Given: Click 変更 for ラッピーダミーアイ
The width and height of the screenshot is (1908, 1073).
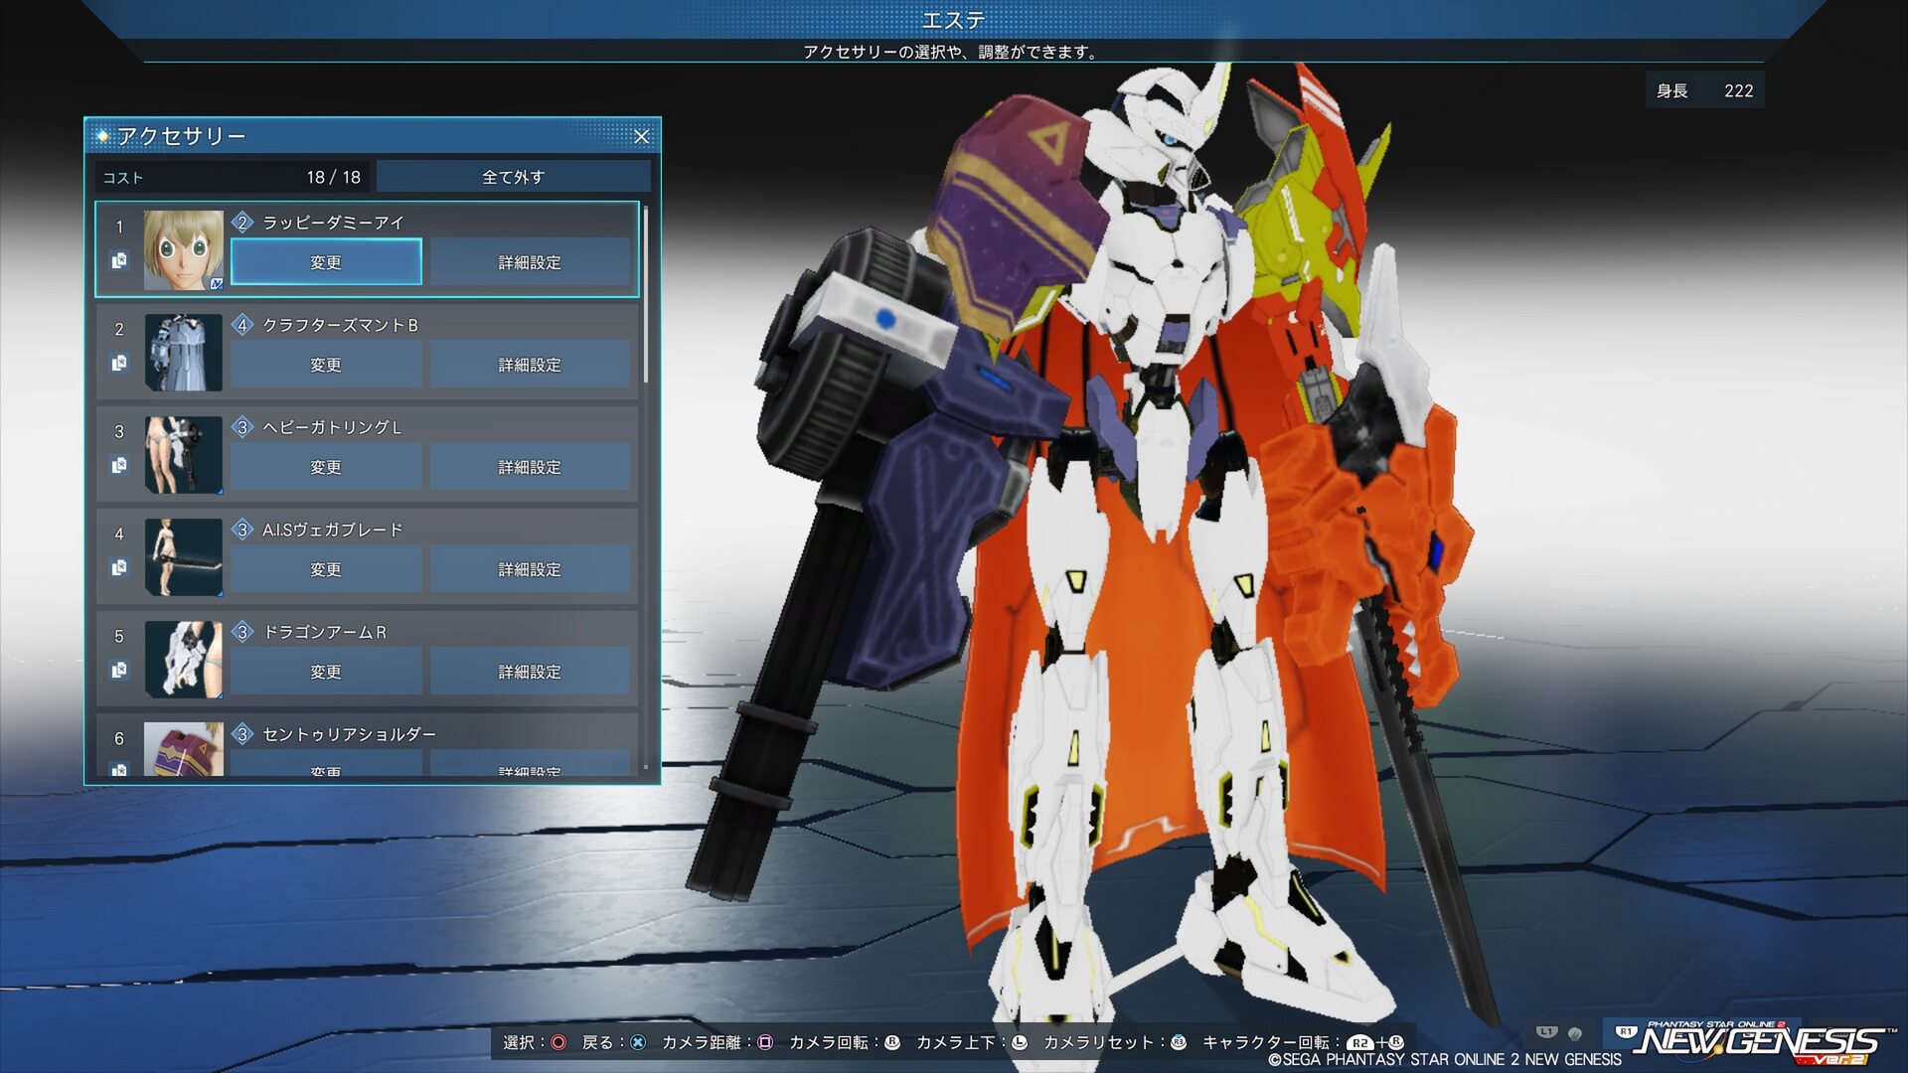Looking at the screenshot, I should 326,262.
